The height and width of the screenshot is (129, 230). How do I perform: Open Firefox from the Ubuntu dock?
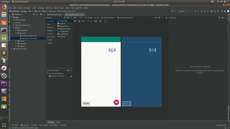pos(4,7)
